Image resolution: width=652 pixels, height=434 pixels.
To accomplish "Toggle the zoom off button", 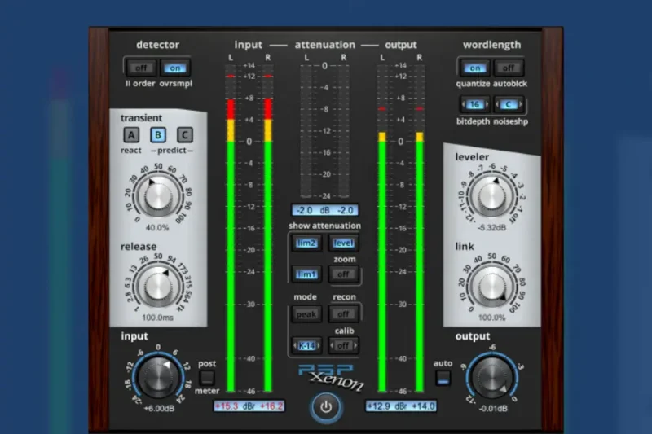I will click(343, 274).
